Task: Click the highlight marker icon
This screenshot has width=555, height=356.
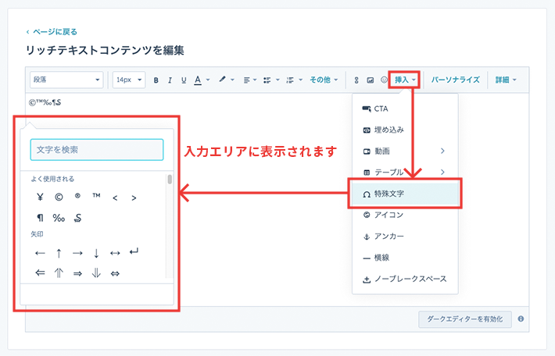Action: pyautogui.click(x=222, y=80)
